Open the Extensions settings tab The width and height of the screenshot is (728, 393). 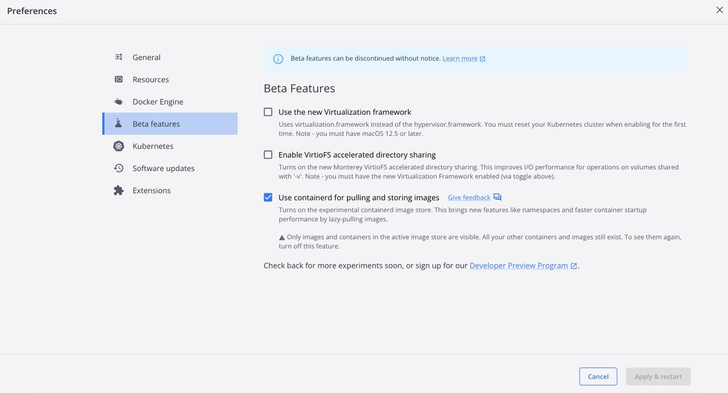coord(170,190)
